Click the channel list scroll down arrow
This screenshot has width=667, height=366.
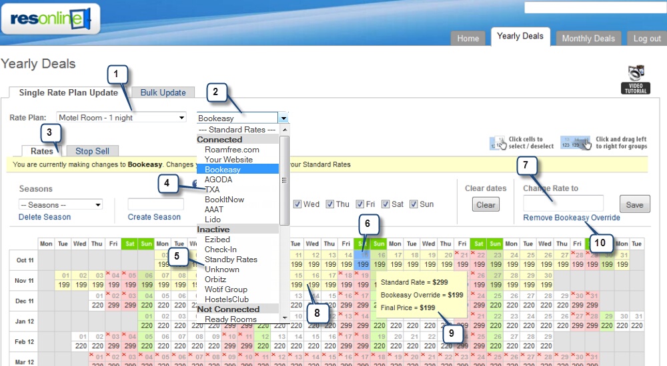click(x=284, y=317)
